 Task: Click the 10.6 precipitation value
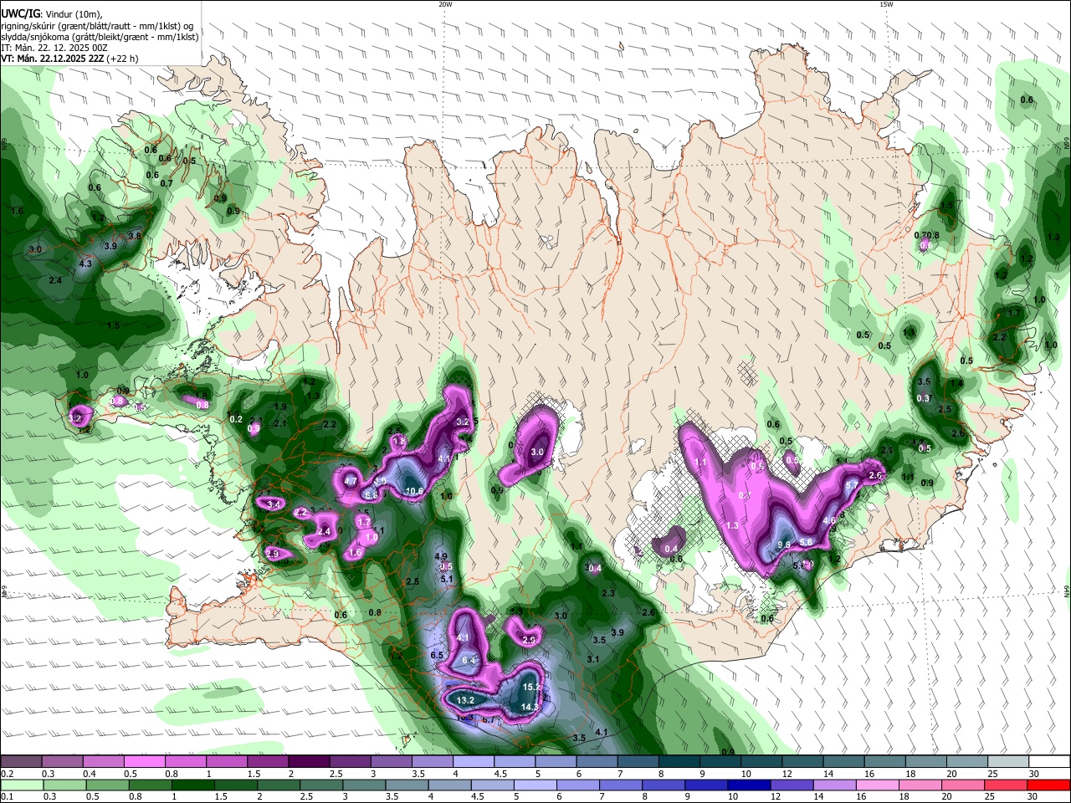[414, 491]
